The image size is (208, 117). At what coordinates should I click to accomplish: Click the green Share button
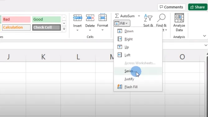(x=198, y=7)
